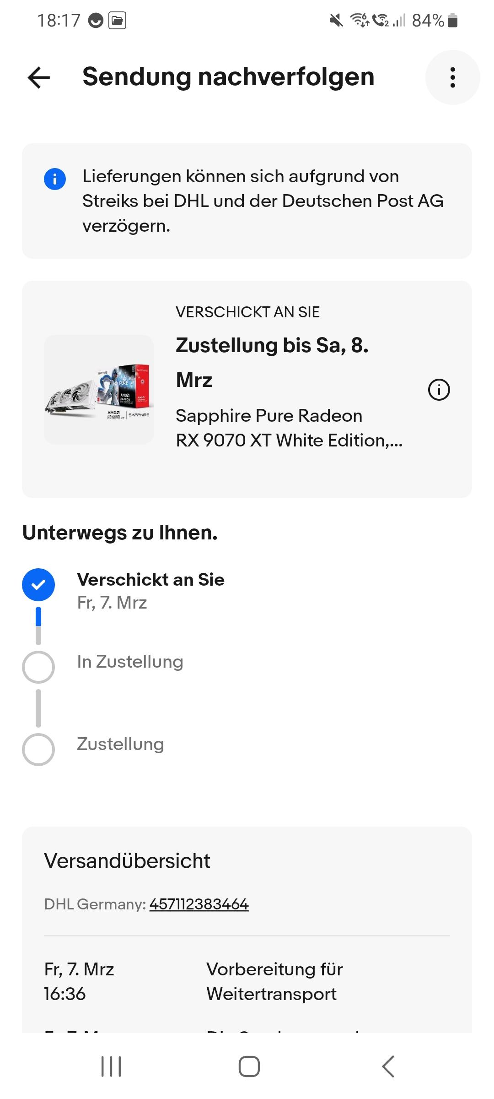
Task: Open DHL tracking number 457112383464
Action: [x=199, y=904]
